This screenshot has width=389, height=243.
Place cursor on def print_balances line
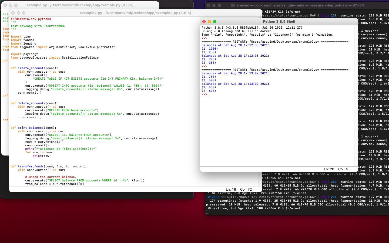pos(33,128)
